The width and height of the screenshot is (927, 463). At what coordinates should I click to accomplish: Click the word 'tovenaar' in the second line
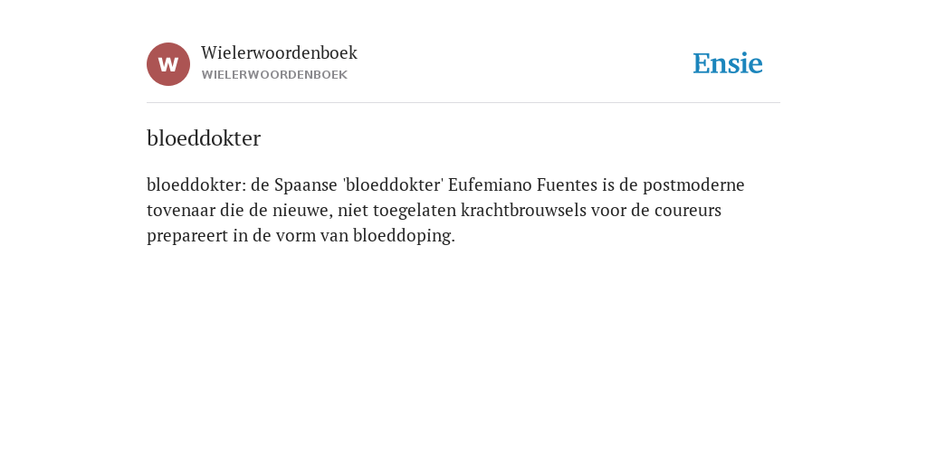coord(181,210)
